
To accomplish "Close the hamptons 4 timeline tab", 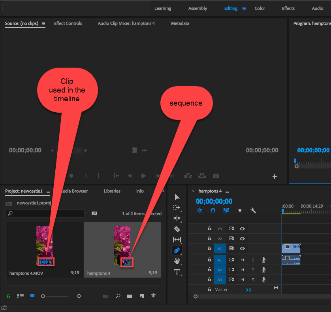I will point(193,191).
